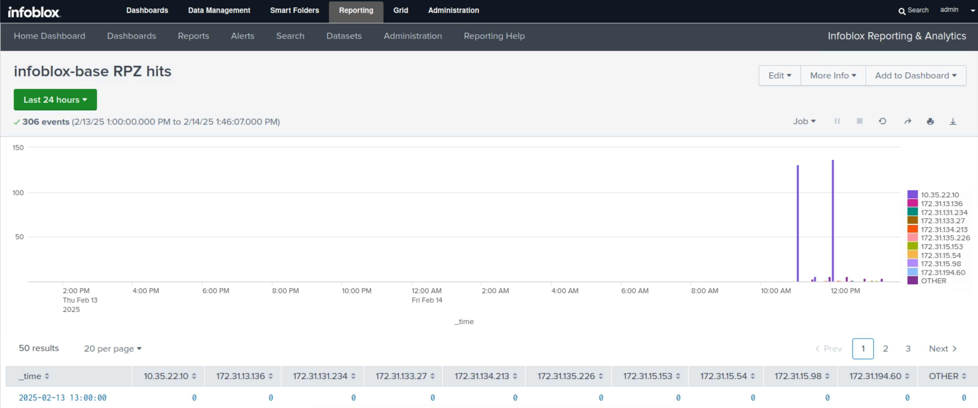Click the magnifier Search icon at top
The height and width of the screenshot is (408, 978).
(902, 11)
